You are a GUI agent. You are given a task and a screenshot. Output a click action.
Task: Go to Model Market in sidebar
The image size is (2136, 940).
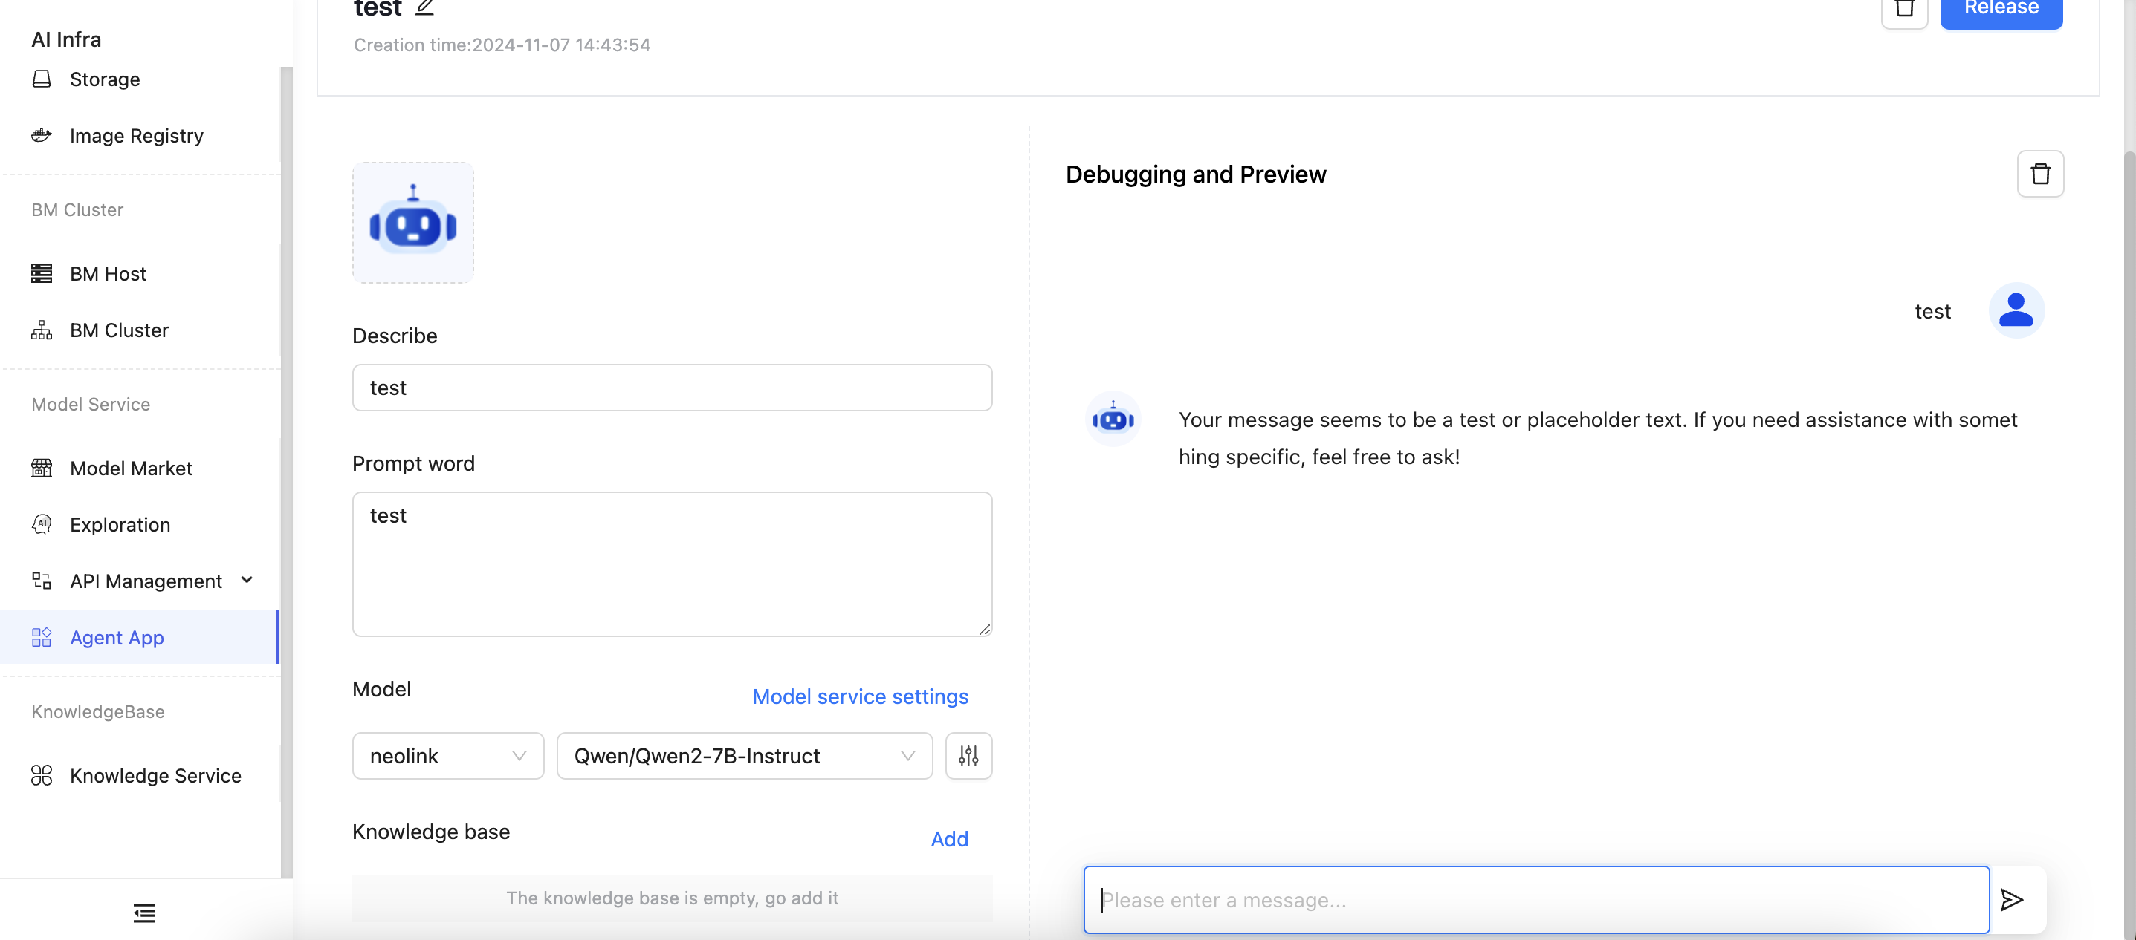(x=131, y=468)
